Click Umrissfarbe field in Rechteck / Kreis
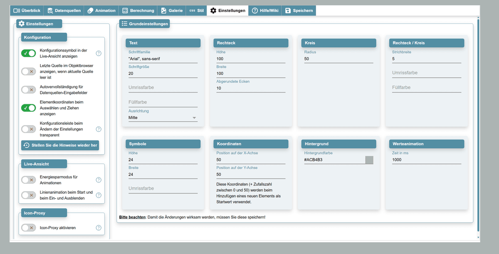Screen dimensions: 499x254 [427, 73]
